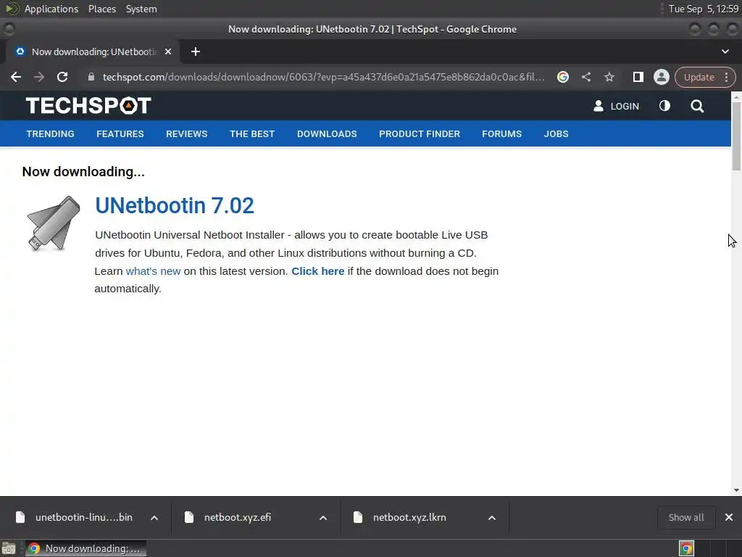This screenshot has width=742, height=557.
Task: Click the page vertical scrollbar thumb
Action: click(736, 136)
